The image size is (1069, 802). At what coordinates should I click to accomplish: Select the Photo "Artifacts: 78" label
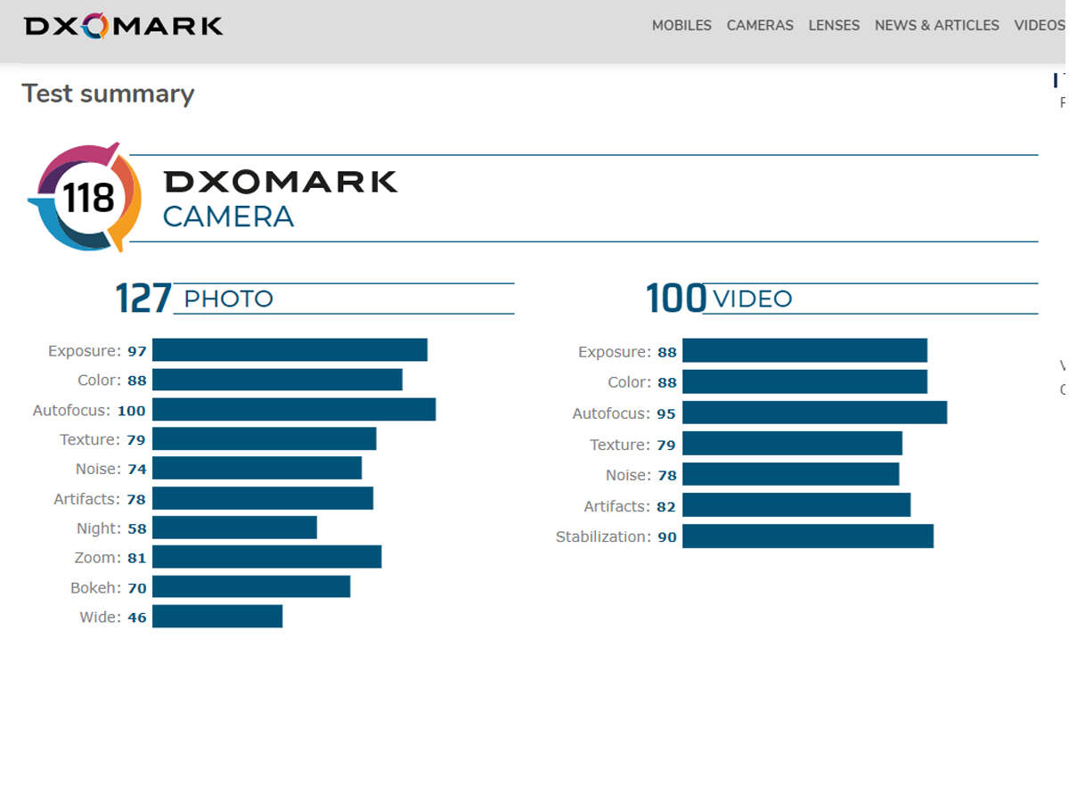pos(100,499)
